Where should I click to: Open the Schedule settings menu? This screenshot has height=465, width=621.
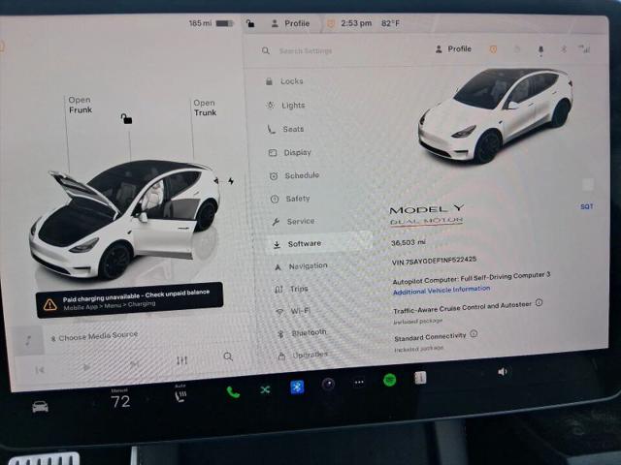[x=294, y=175]
